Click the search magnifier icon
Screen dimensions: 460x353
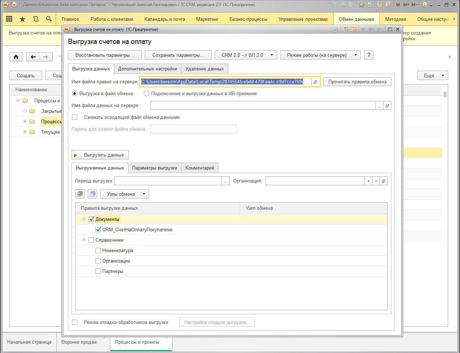click(x=49, y=19)
